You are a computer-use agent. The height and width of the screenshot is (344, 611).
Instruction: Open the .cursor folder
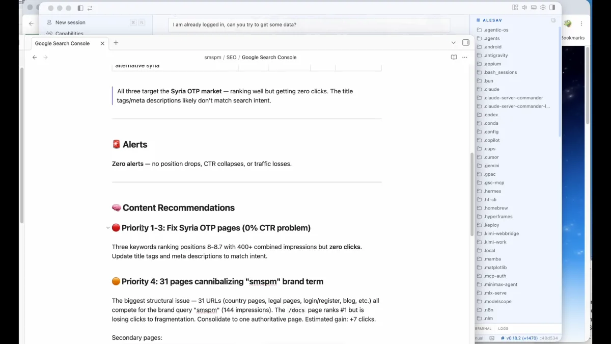(491, 157)
